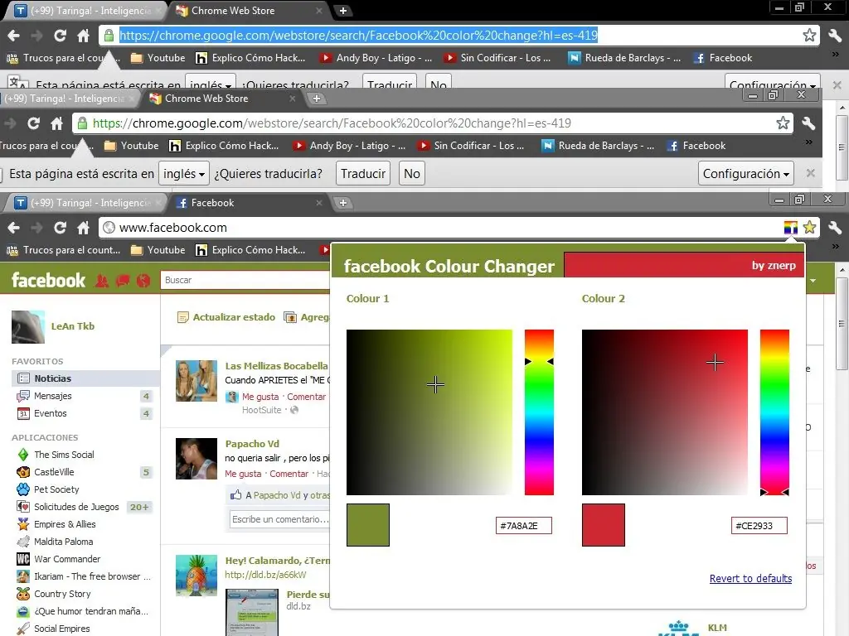This screenshot has height=636, width=849.
Task: Click the #7A8A2E hex input field
Action: click(524, 526)
